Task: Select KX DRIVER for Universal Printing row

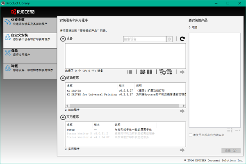Action: point(125,94)
